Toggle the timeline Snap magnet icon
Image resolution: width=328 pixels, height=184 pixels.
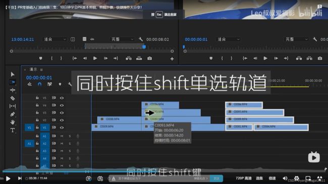pyautogui.click(x=39, y=84)
